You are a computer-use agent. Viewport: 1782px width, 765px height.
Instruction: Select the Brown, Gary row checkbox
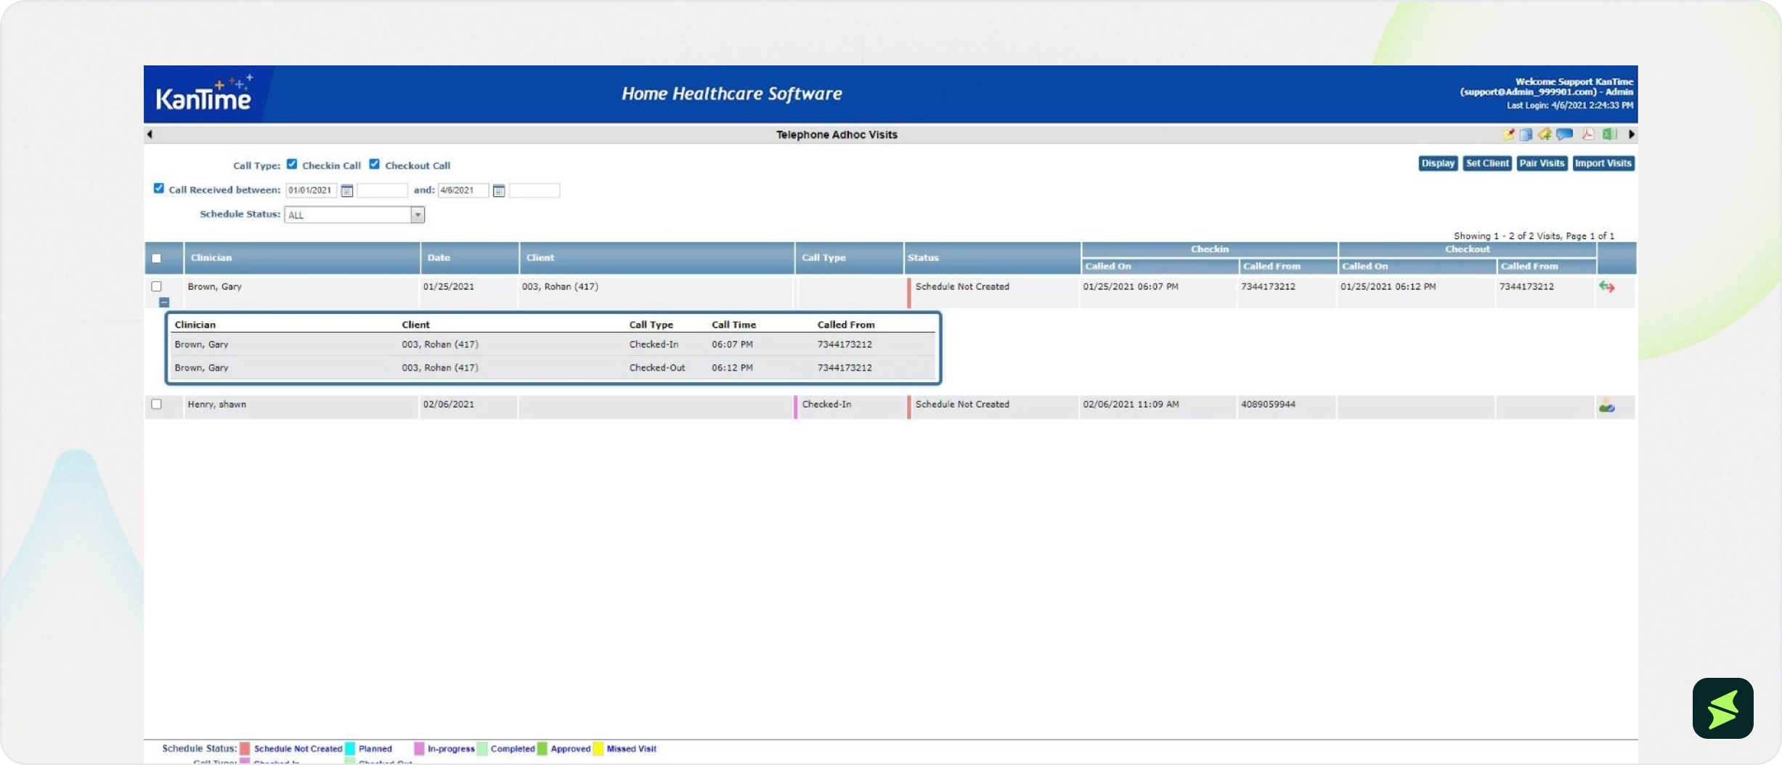pos(156,286)
